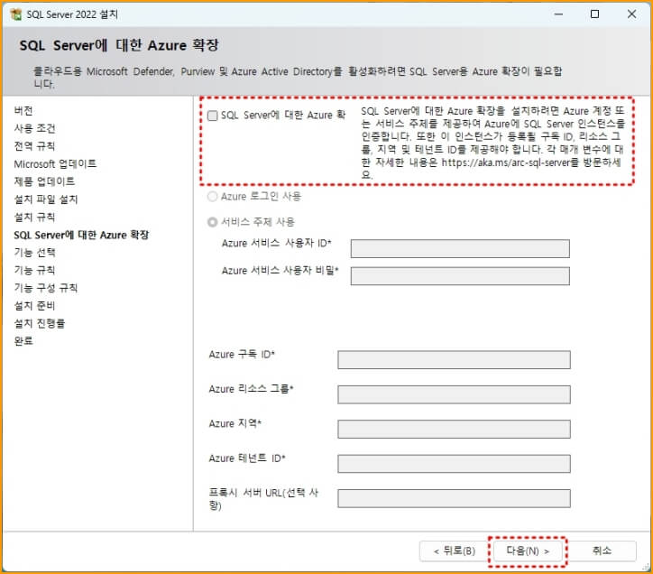
Task: Click the Azure 테넌트 ID input field
Action: click(x=454, y=464)
